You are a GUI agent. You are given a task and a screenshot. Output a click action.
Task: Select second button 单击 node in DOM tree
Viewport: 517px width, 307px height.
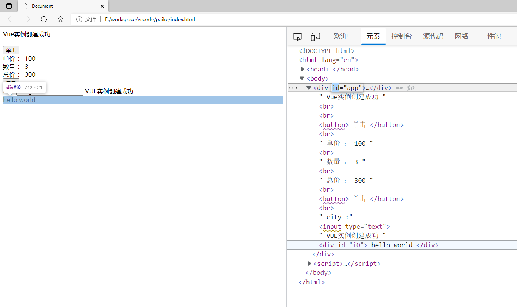(361, 199)
